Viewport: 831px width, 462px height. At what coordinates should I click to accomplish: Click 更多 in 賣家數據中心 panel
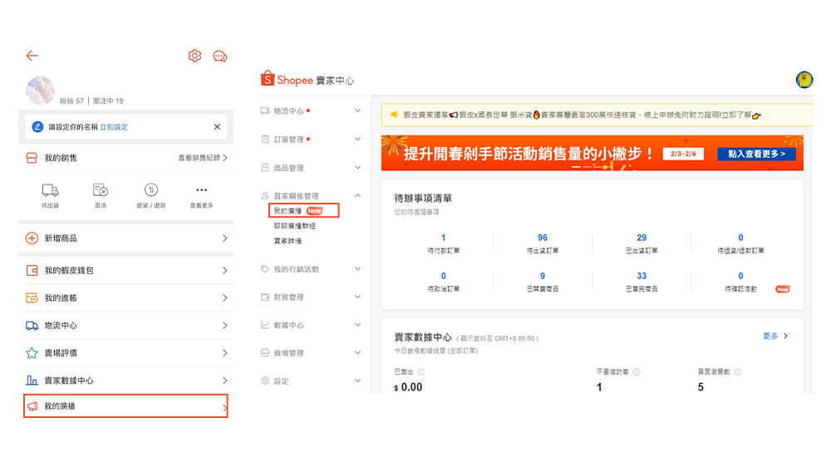(774, 337)
